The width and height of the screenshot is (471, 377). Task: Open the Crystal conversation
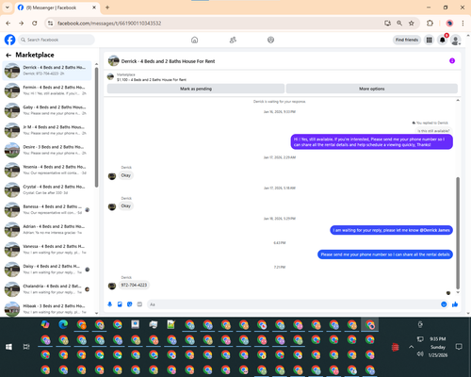click(47, 189)
